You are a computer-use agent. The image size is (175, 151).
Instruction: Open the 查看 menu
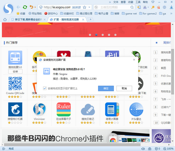coord(123,2)
